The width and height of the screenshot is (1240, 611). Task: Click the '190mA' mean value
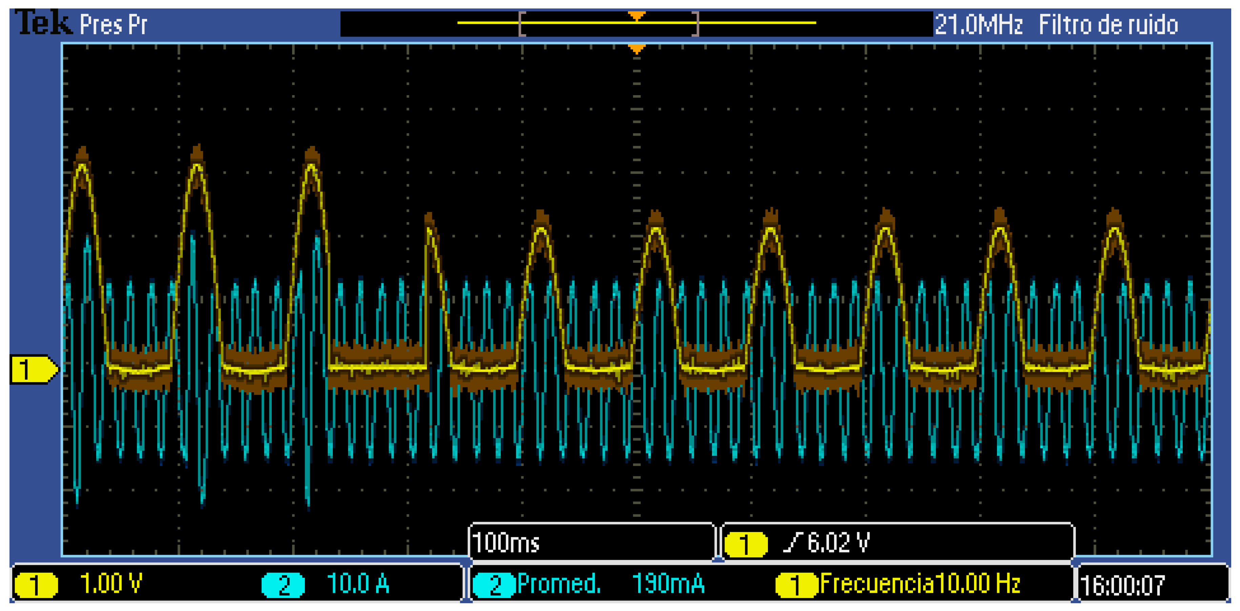668,584
